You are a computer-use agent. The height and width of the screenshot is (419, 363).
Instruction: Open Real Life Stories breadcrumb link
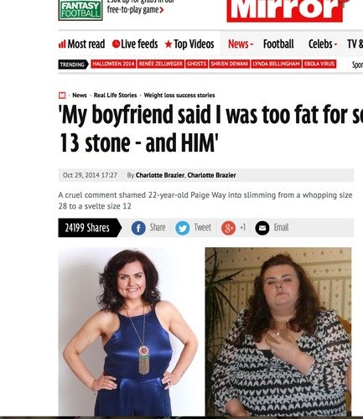coord(115,96)
